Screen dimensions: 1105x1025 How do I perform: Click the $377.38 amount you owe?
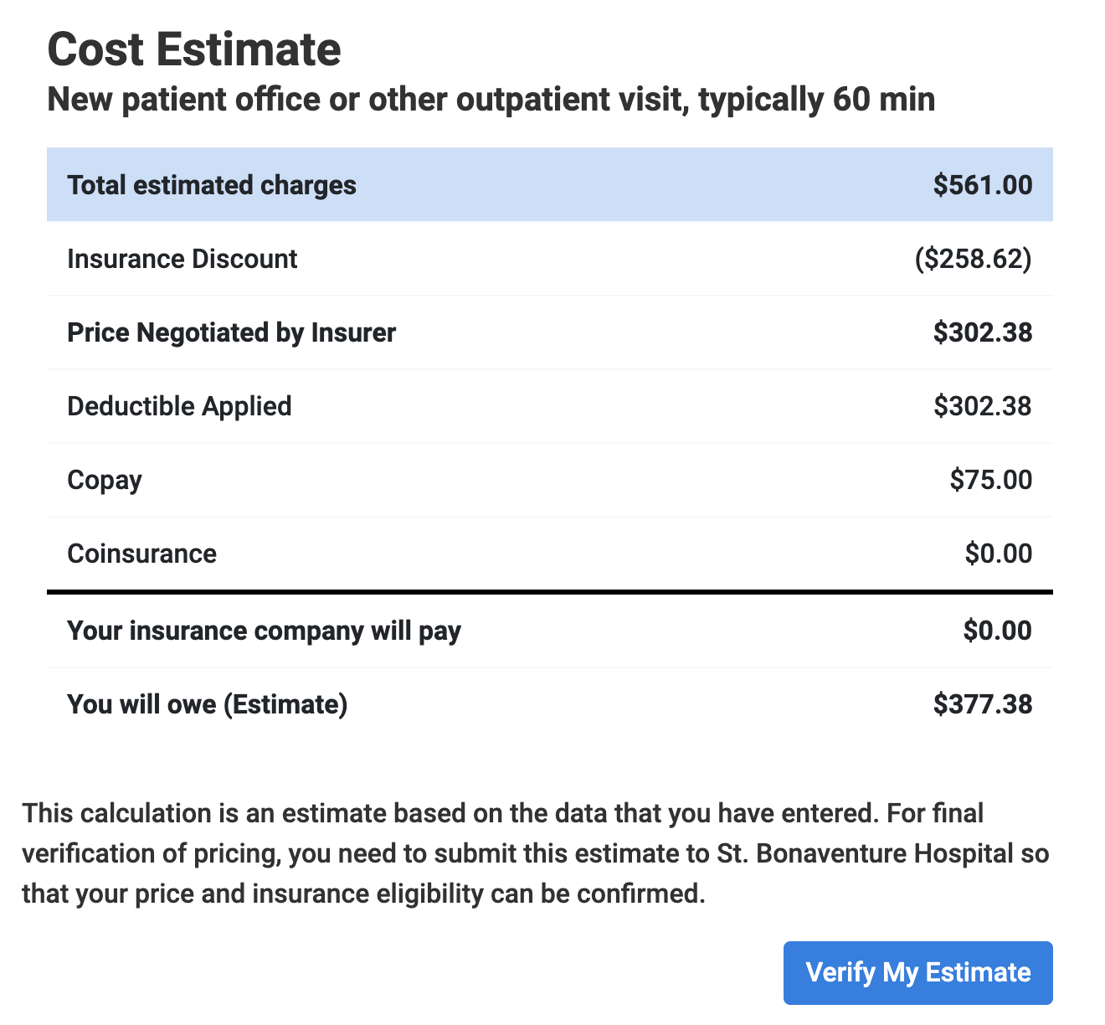983,704
